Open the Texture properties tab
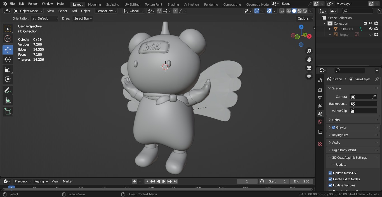Viewport: 382px width, 197px height. pyautogui.click(x=320, y=144)
